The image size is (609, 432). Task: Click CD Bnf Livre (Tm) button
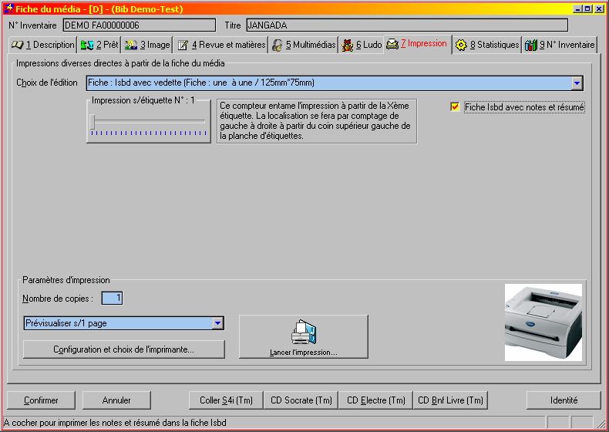coord(450,400)
